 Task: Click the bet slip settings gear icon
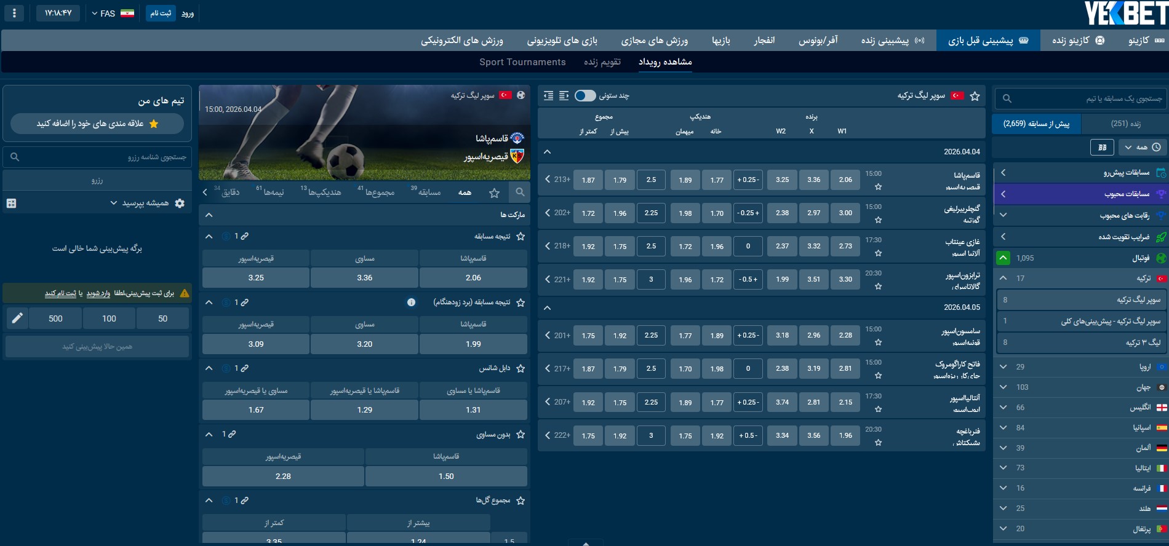click(x=180, y=204)
